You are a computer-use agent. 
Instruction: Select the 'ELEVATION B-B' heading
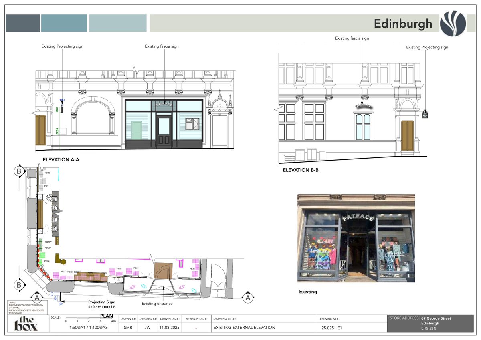coord(301,170)
